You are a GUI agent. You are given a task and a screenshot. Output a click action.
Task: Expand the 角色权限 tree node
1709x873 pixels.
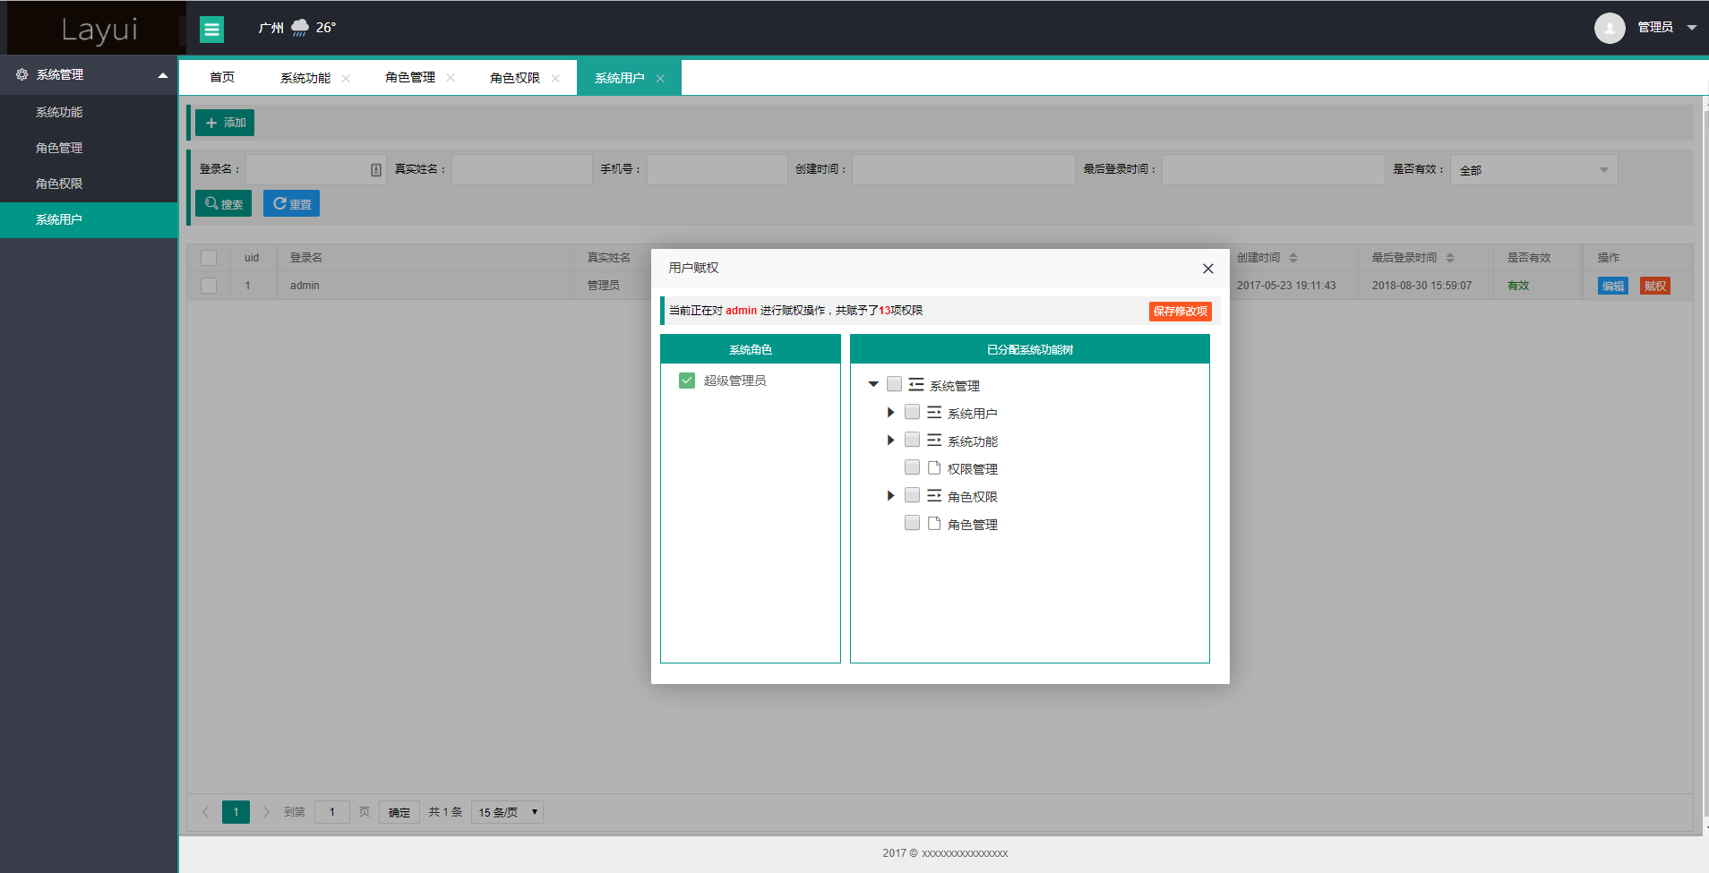coord(890,495)
